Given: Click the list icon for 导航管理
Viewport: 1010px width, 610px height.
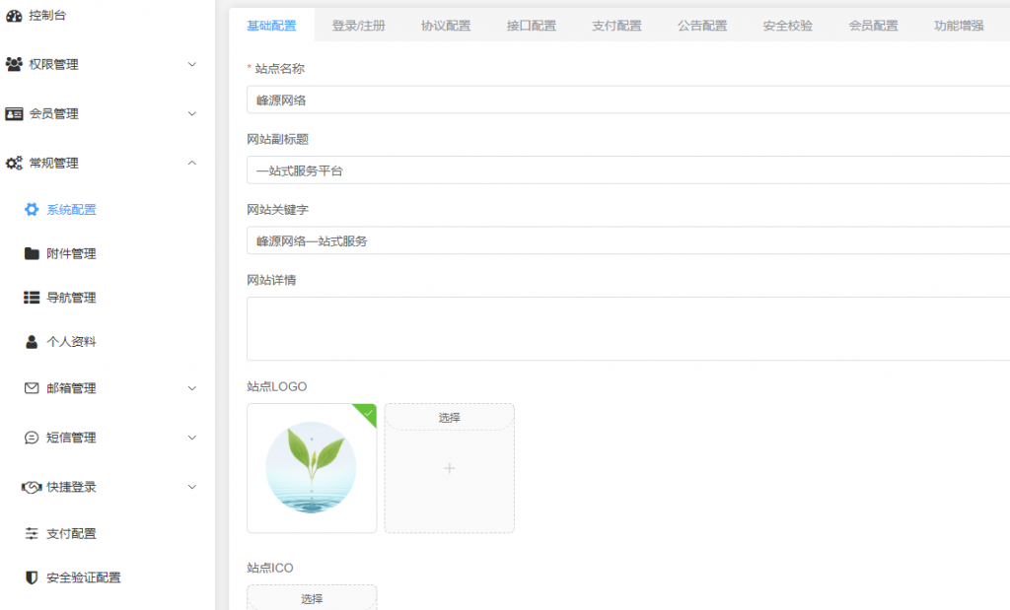Looking at the screenshot, I should pyautogui.click(x=32, y=298).
